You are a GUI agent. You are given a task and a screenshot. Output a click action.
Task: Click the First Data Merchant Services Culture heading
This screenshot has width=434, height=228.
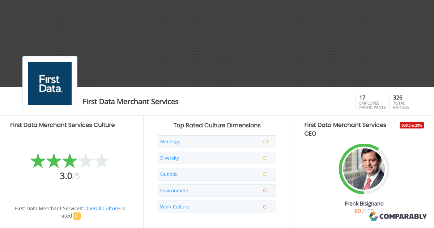63,125
